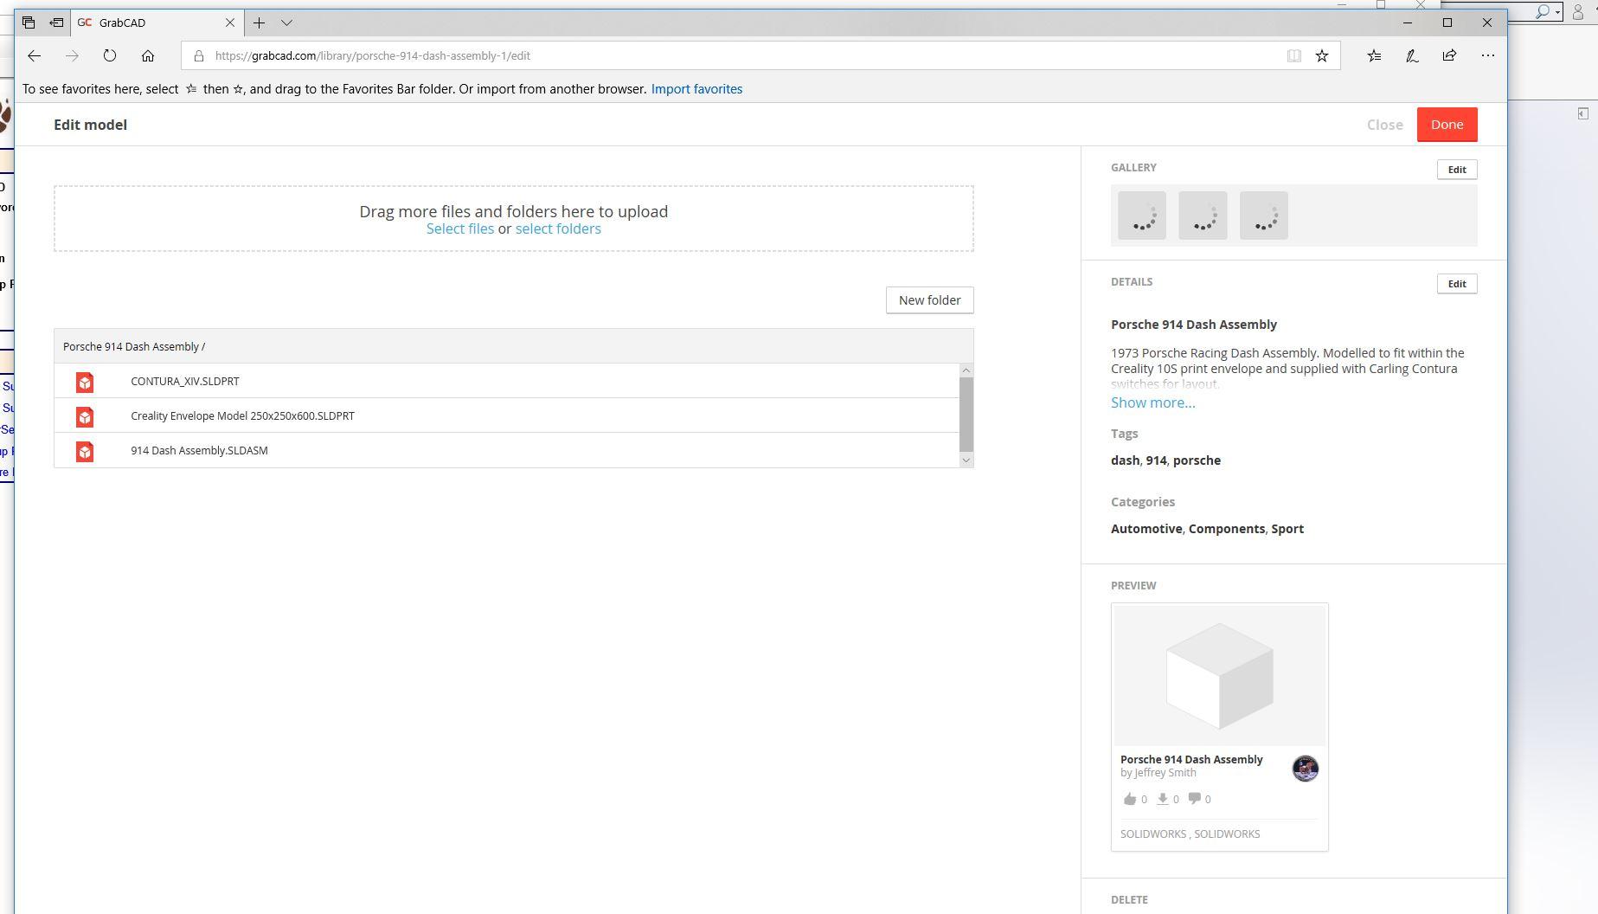Expand the tab previews chevron
Image resolution: width=1598 pixels, height=914 pixels.
pyautogui.click(x=286, y=23)
